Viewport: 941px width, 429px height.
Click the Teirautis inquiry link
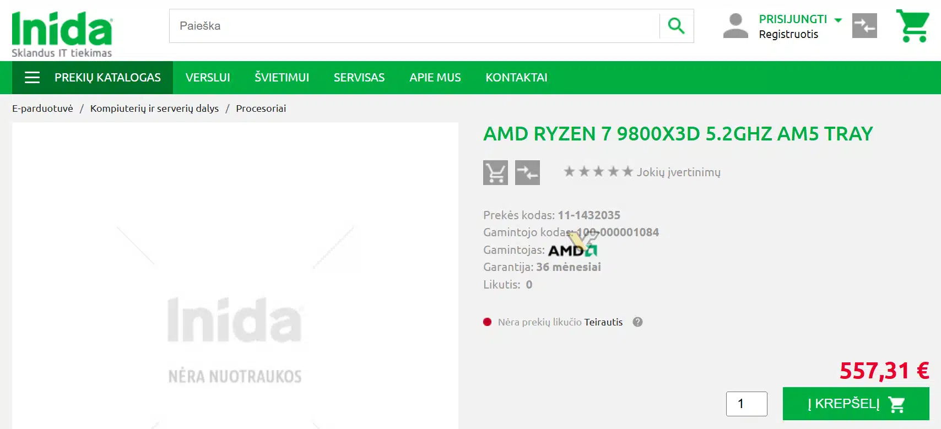click(603, 322)
